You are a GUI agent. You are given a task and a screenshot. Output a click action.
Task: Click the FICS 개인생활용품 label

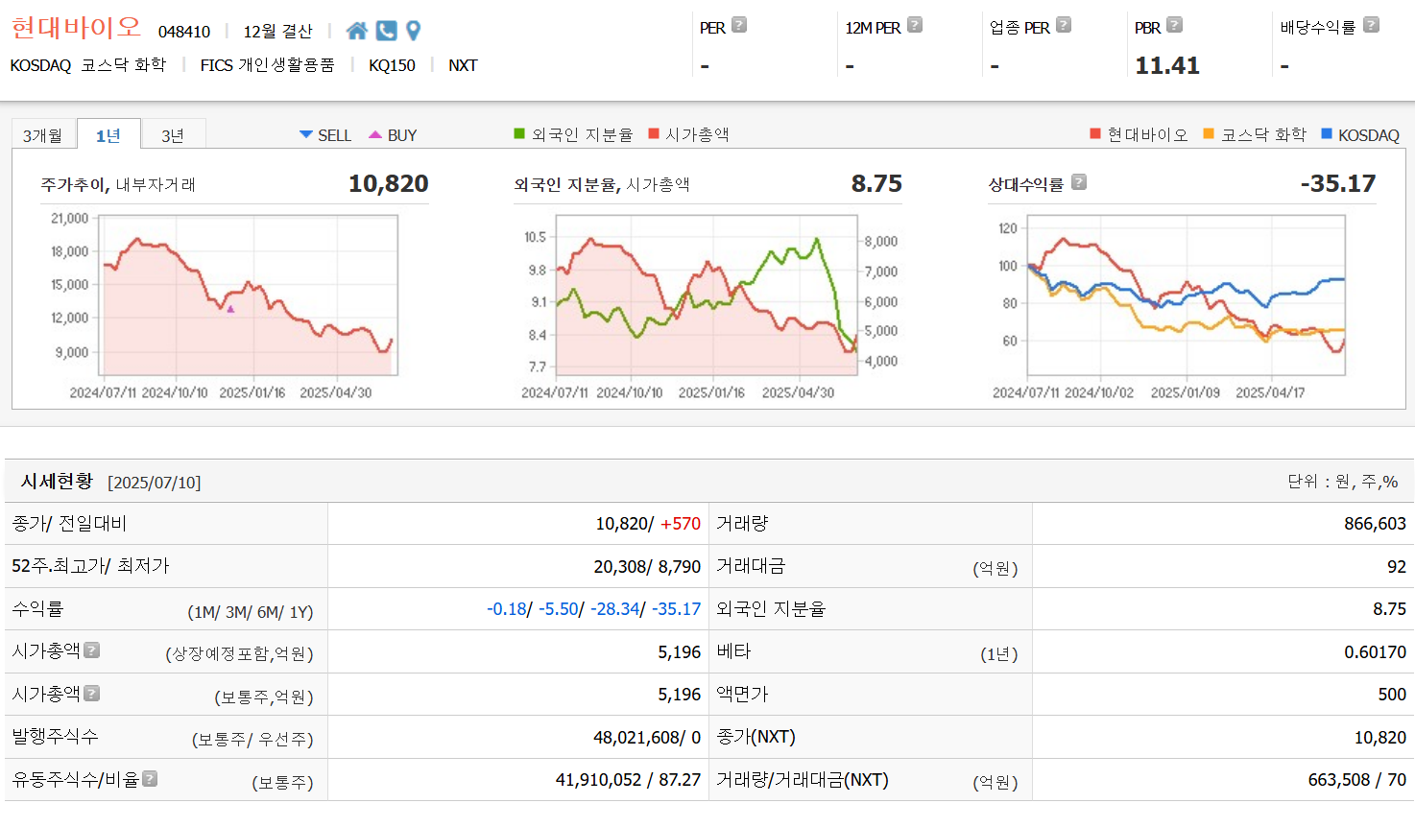[x=267, y=65]
